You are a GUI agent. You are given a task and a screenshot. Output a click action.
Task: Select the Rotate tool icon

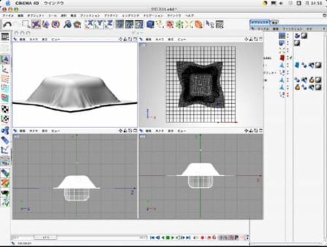pyautogui.click(x=56, y=24)
